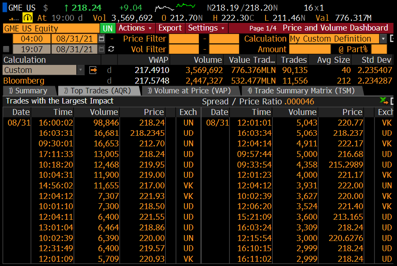Image resolution: width=397 pixels, height=266 pixels.
Task: Click the refresh arrows icon
Action: [x=111, y=49]
